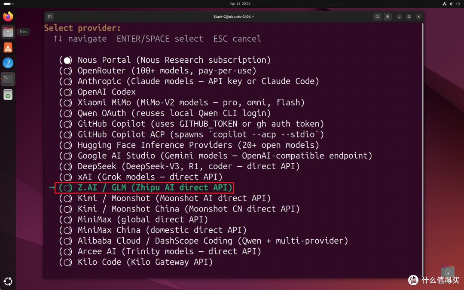Screen dimensions: 464x290
Task: Open the Files app in the dock
Action: [x=8, y=32]
